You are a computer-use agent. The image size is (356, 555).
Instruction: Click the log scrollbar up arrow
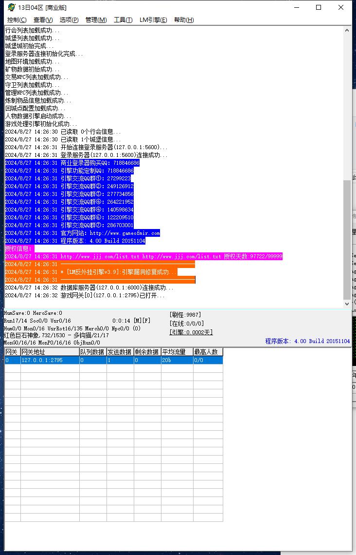point(347,31)
